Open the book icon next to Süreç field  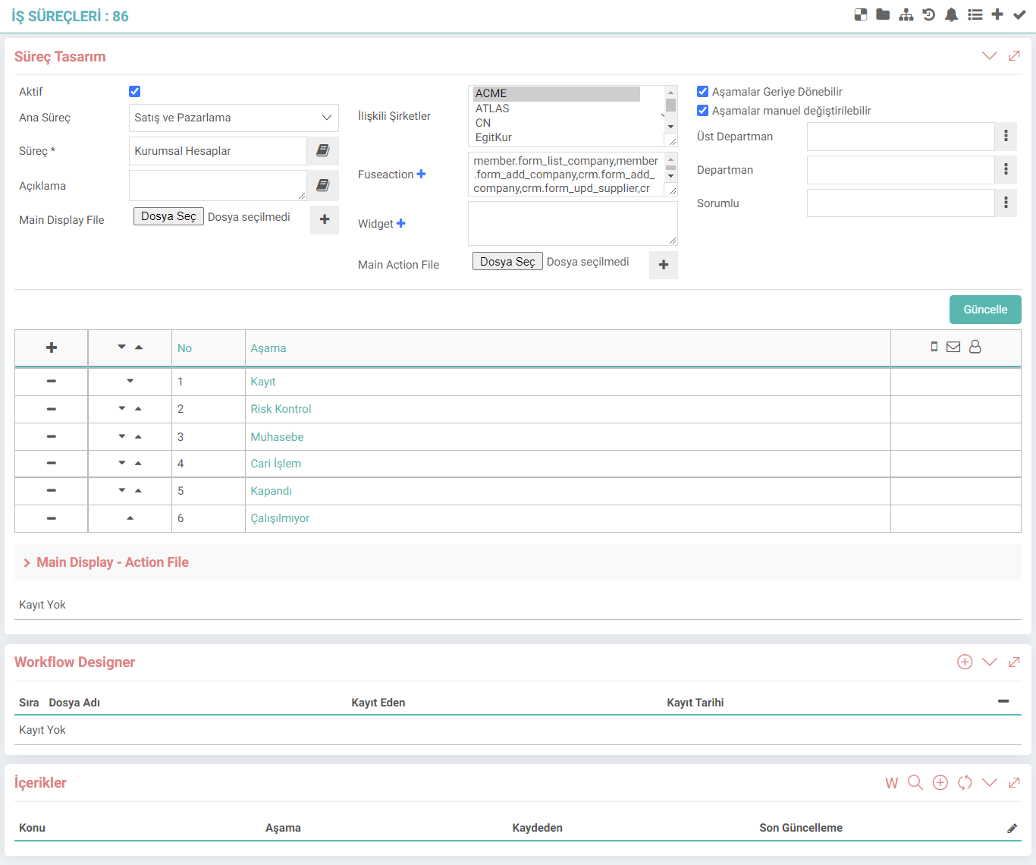click(323, 151)
